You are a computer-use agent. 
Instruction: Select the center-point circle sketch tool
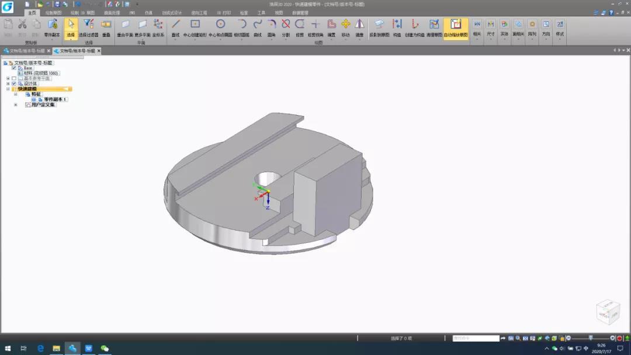pos(220,28)
